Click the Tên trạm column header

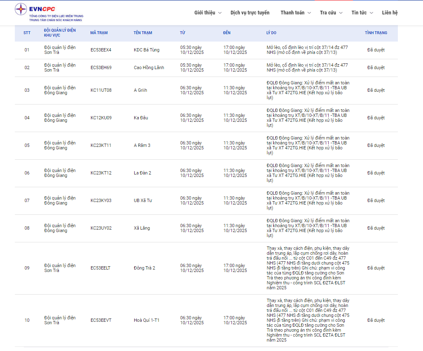(143, 33)
